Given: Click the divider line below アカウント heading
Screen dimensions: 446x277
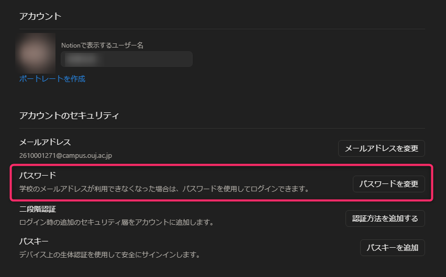Looking at the screenshot, I should [222, 29].
